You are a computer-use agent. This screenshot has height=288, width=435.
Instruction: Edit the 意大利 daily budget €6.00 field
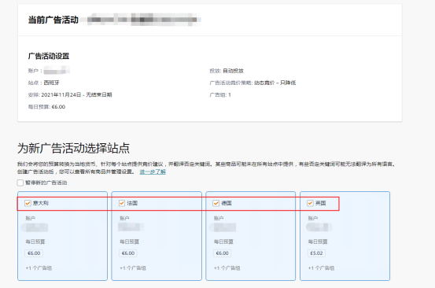pyautogui.click(x=34, y=253)
